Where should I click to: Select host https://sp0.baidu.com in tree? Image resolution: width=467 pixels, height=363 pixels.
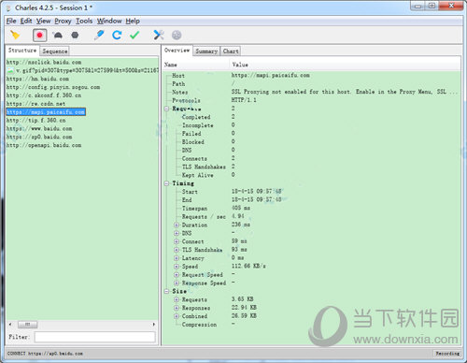coord(39,137)
